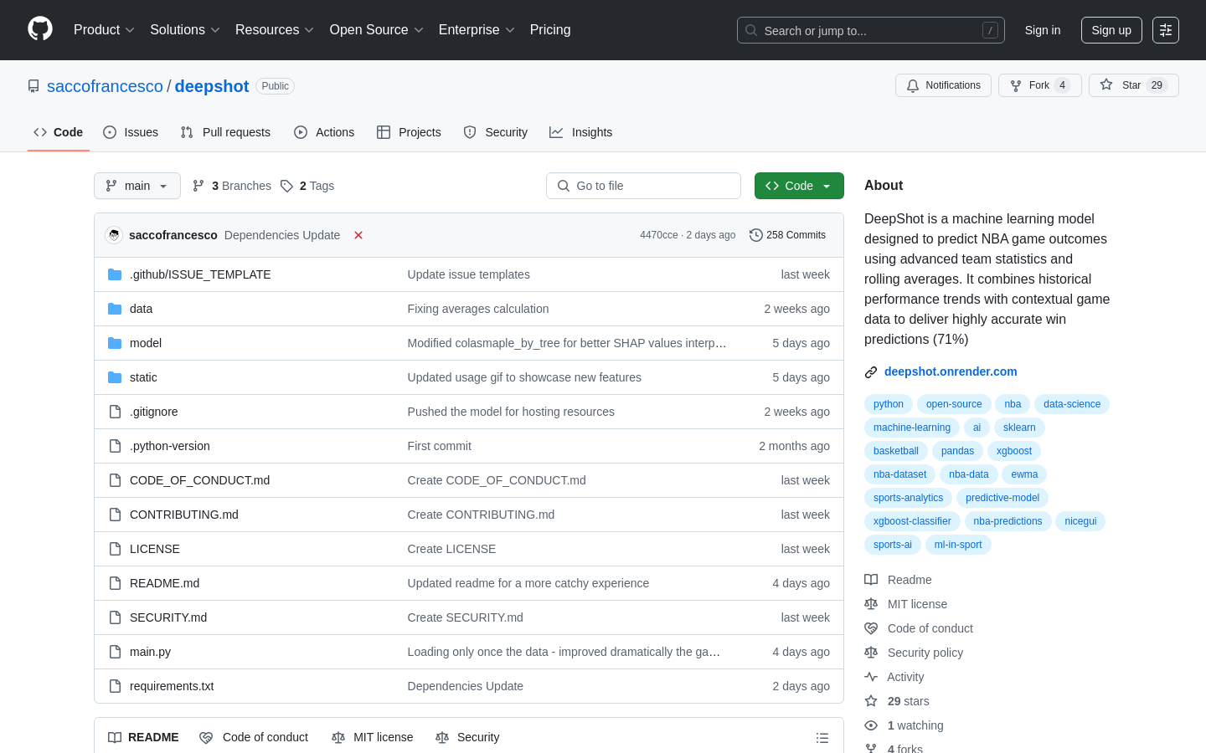The width and height of the screenshot is (1206, 753).
Task: Focus the Go to file field
Action: click(x=643, y=186)
